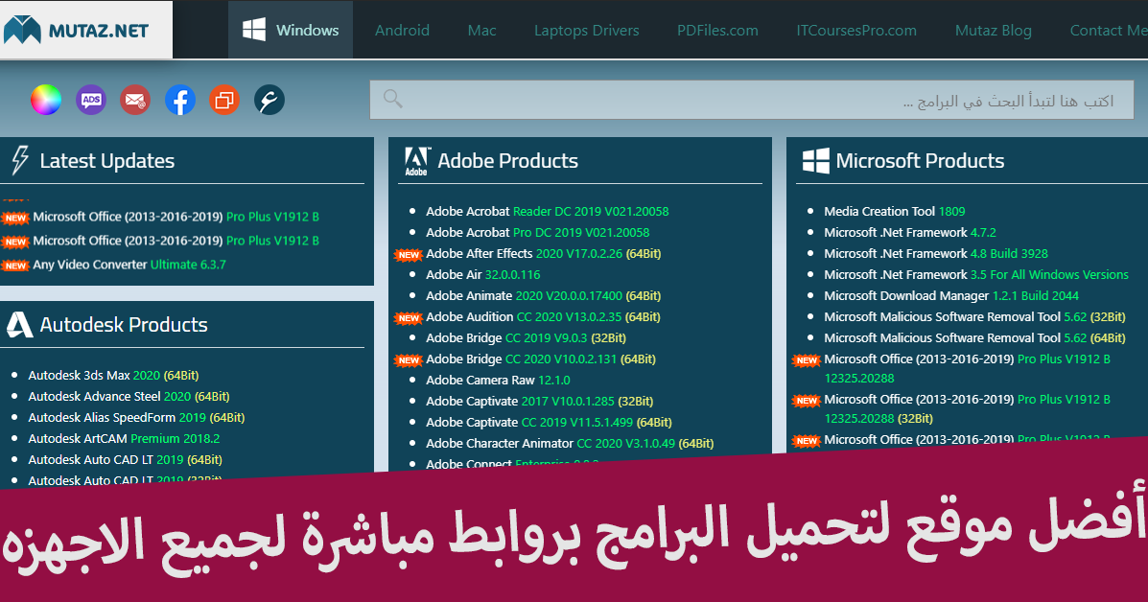Screen dimensions: 1148x602
Task: Open Autodesk Alias SpeedForm 2019
Action: tap(136, 418)
